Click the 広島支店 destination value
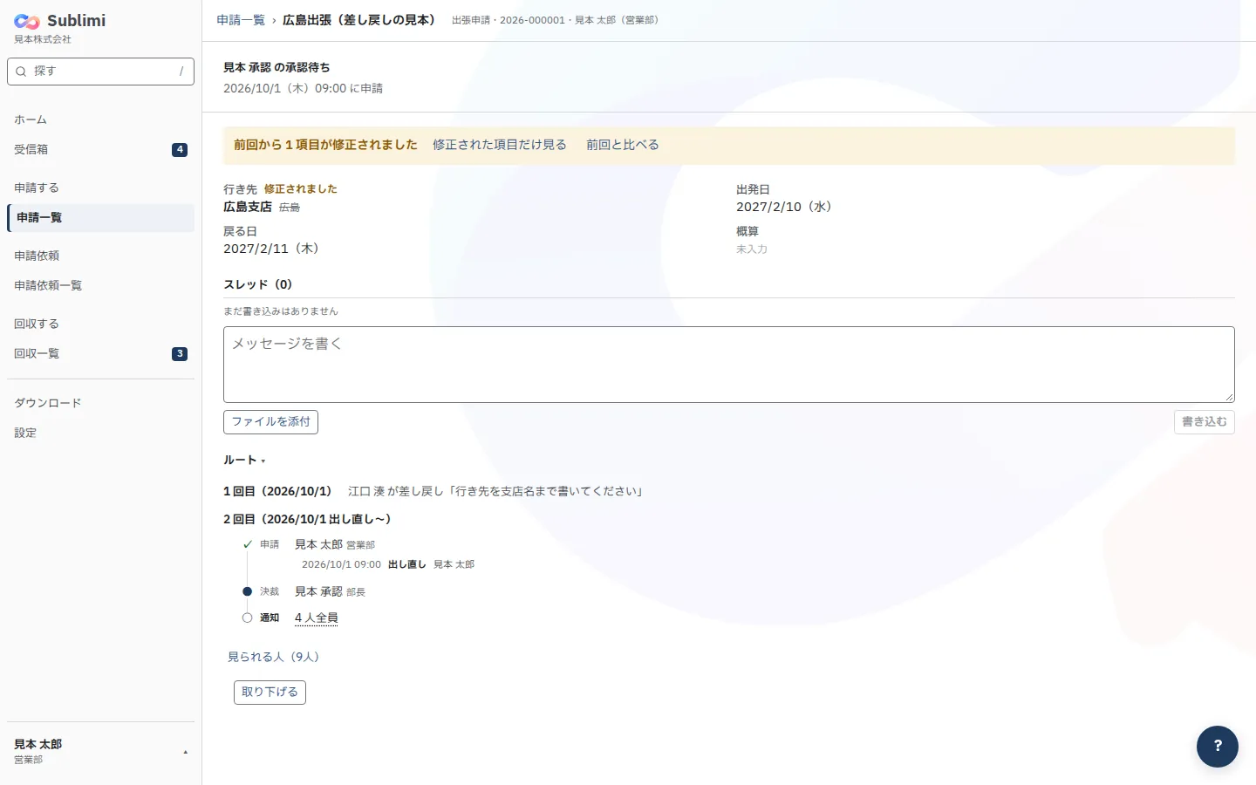 click(248, 207)
